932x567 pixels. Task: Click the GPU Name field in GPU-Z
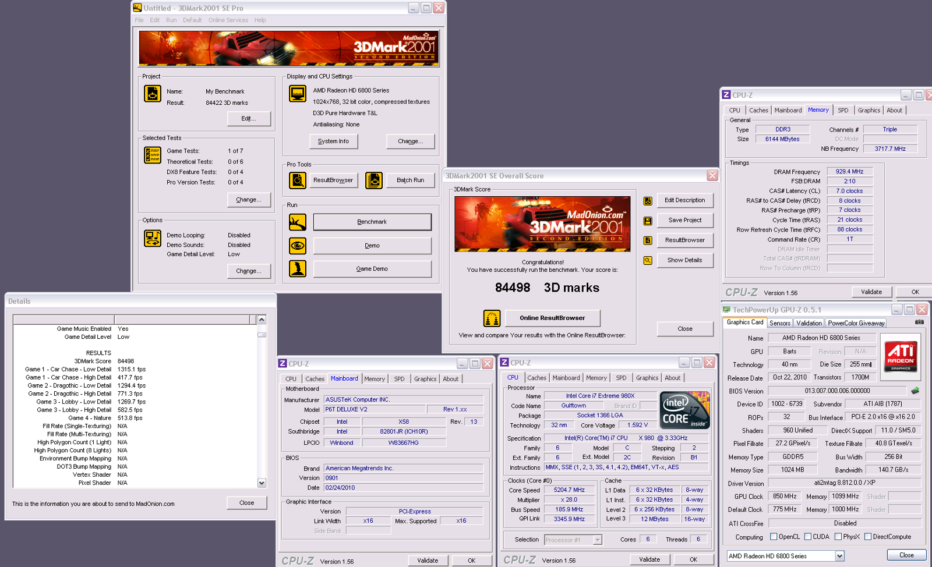(821, 338)
